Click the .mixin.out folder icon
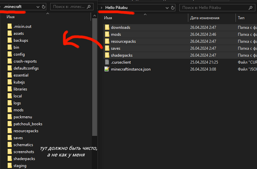257x169 pixels. [x=10, y=26]
